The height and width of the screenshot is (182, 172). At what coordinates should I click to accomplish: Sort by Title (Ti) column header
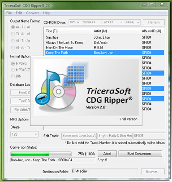click(68, 31)
